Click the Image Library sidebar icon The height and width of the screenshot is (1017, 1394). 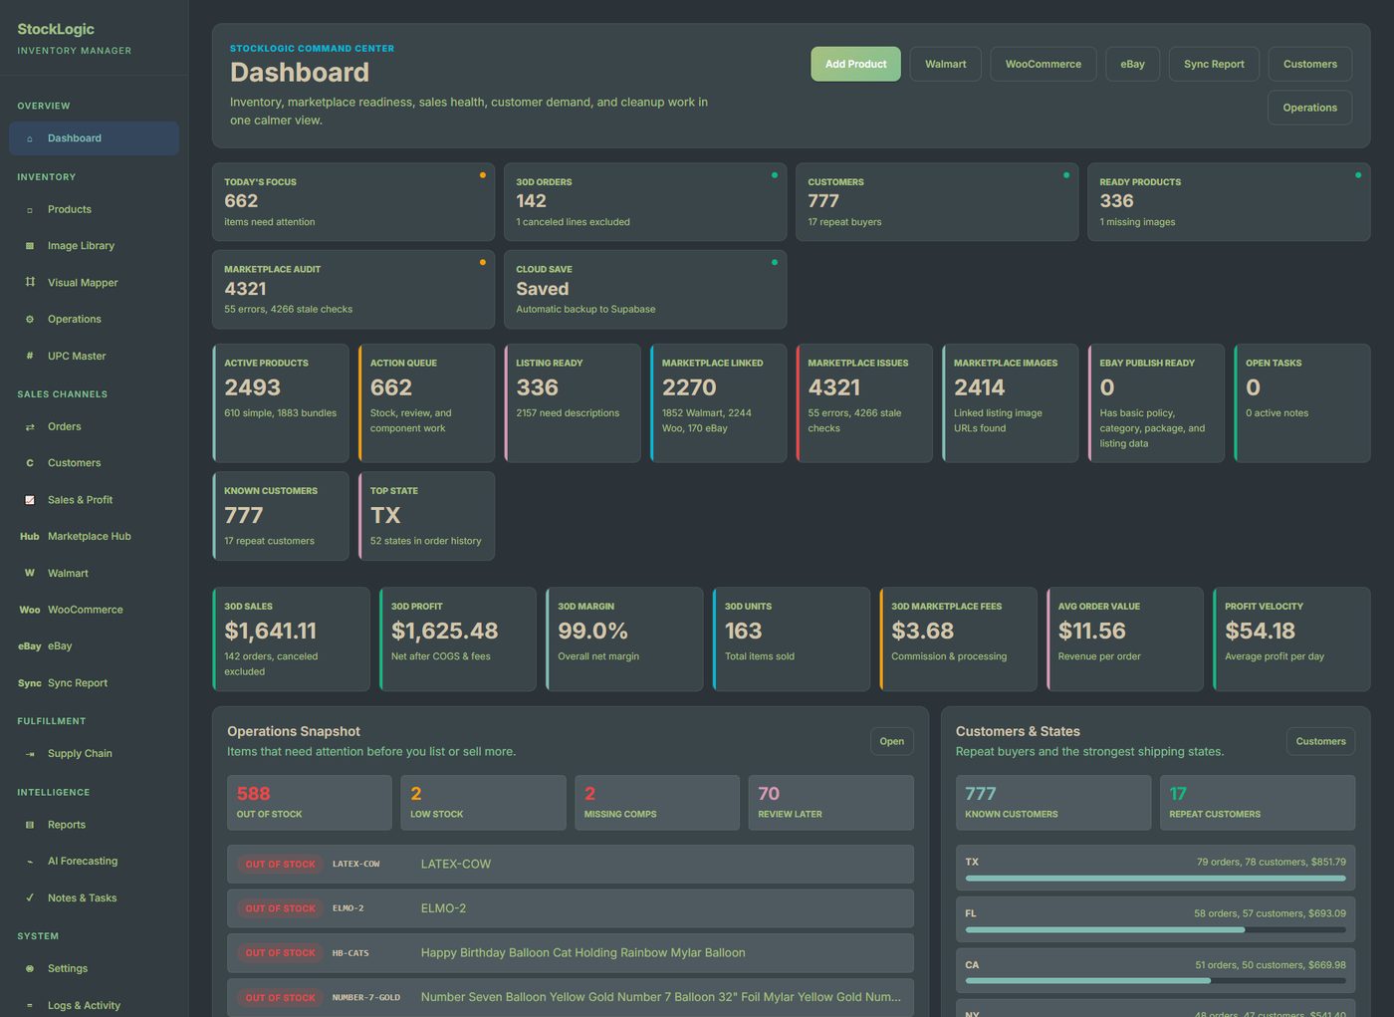click(x=30, y=246)
